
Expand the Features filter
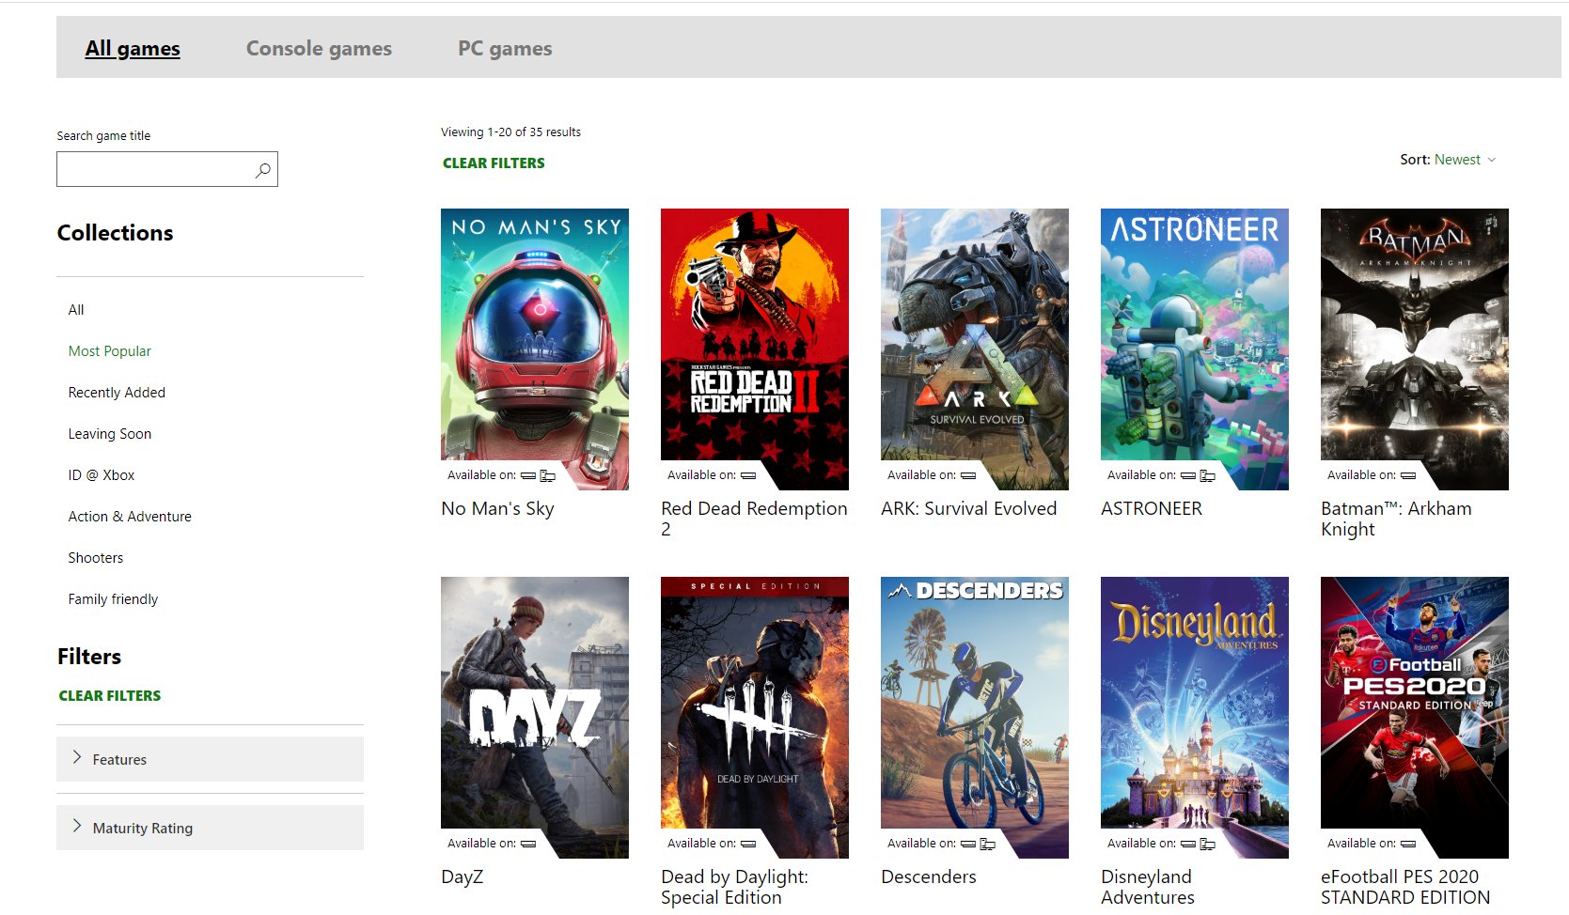[x=210, y=759]
